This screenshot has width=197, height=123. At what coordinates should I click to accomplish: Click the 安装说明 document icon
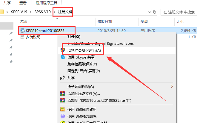pyautogui.click(x=22, y=37)
